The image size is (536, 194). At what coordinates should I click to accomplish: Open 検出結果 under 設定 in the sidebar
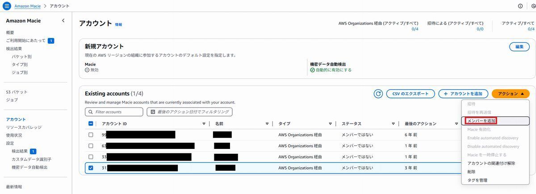[x=20, y=151]
